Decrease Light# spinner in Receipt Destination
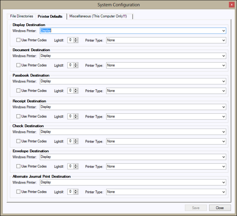The height and width of the screenshot is (216, 237). click(x=76, y=118)
